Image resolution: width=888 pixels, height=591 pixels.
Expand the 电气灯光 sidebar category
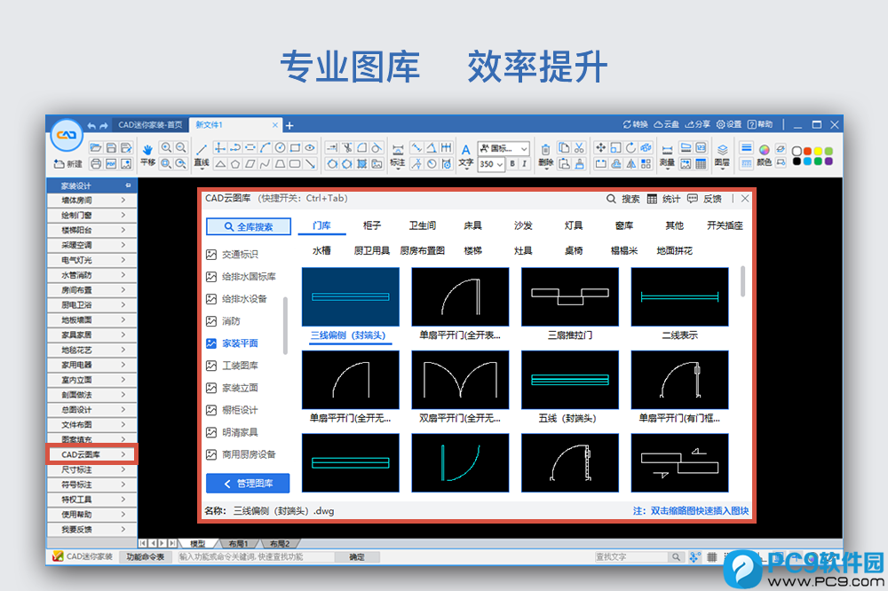[91, 260]
